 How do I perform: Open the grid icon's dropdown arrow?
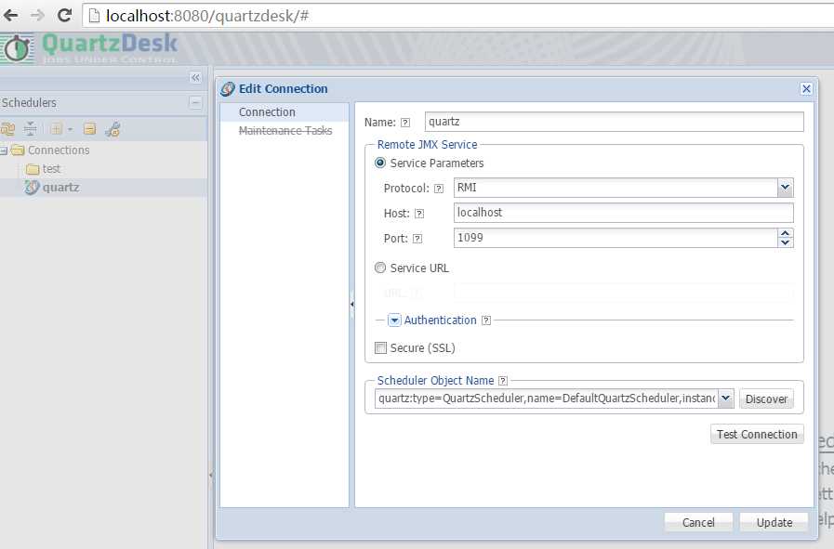tap(71, 129)
